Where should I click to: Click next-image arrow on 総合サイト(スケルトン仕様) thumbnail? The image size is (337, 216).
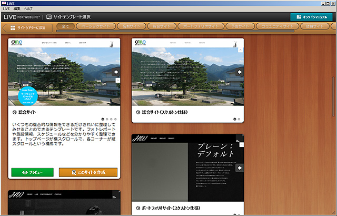click(x=240, y=72)
